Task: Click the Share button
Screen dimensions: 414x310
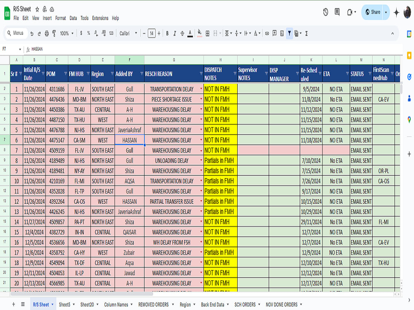Action: click(373, 12)
